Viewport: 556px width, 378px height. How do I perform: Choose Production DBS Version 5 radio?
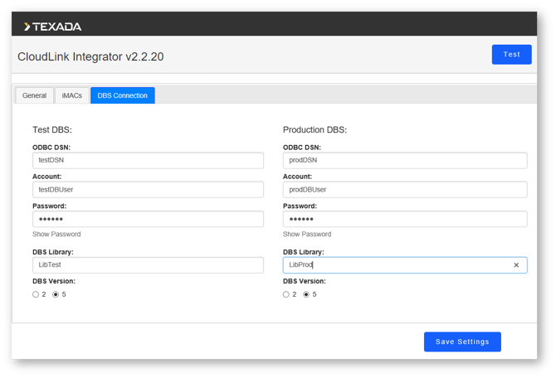[306, 294]
